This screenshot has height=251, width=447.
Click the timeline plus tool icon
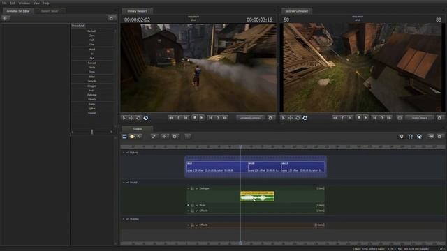tap(165, 137)
